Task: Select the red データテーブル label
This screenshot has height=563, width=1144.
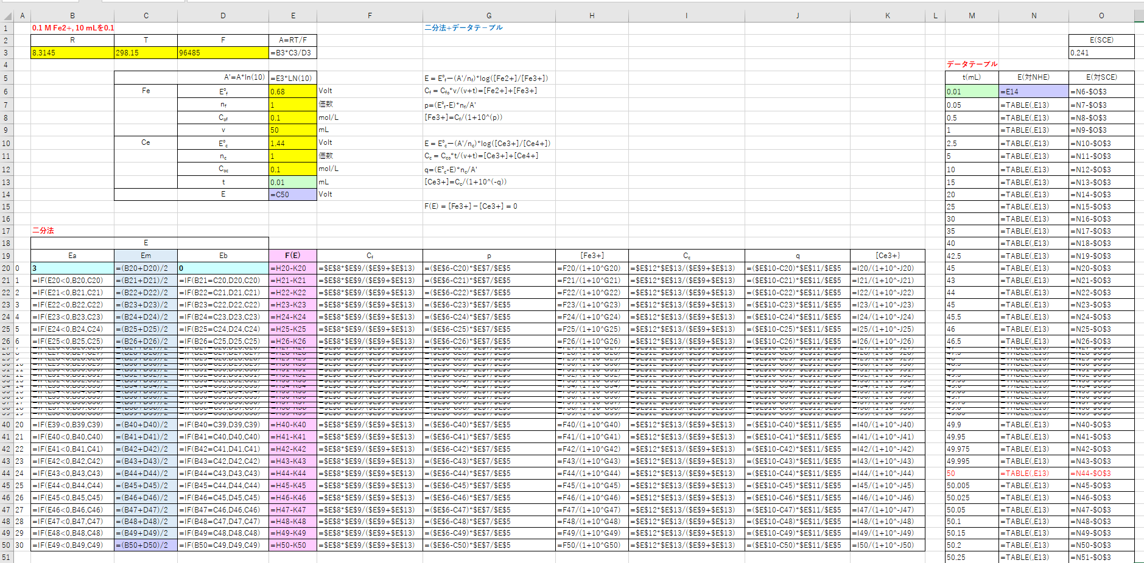Action: click(x=972, y=64)
